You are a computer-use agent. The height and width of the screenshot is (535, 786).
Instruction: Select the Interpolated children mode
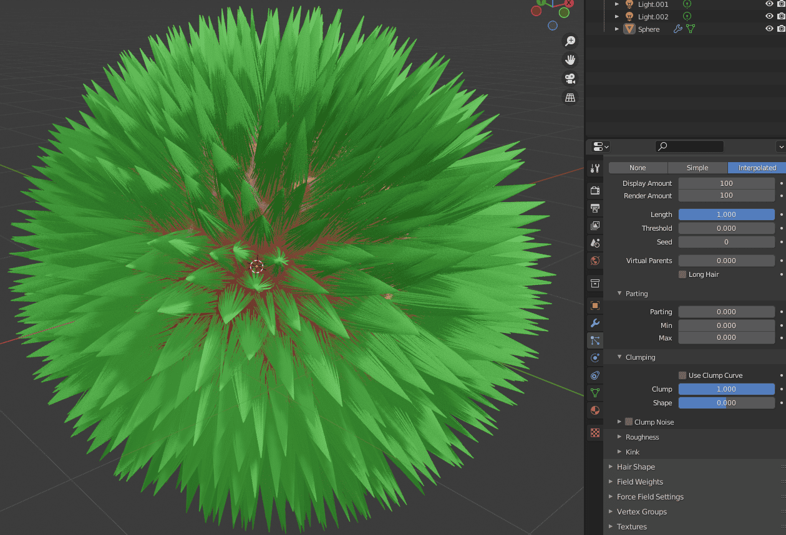pos(755,167)
